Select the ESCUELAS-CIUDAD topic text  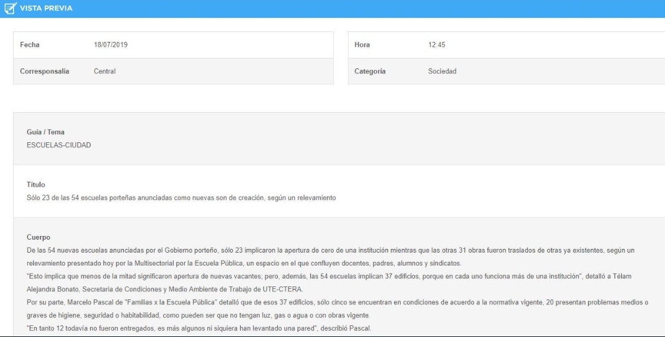pyautogui.click(x=58, y=145)
